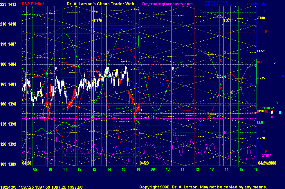Viewport: 285px width, 189px height.
Task: Select the -T180 line label
Action: [x=261, y=18]
